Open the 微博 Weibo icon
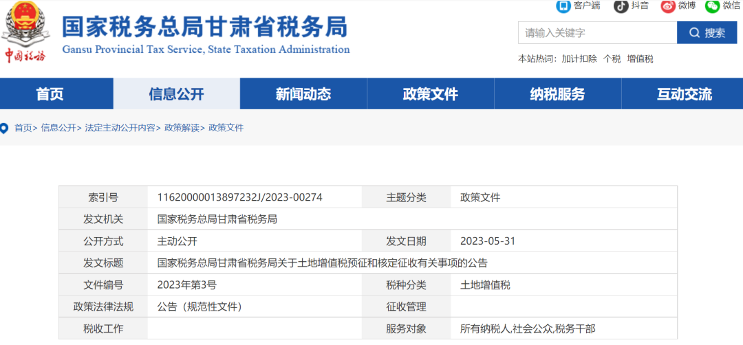 coord(667,5)
